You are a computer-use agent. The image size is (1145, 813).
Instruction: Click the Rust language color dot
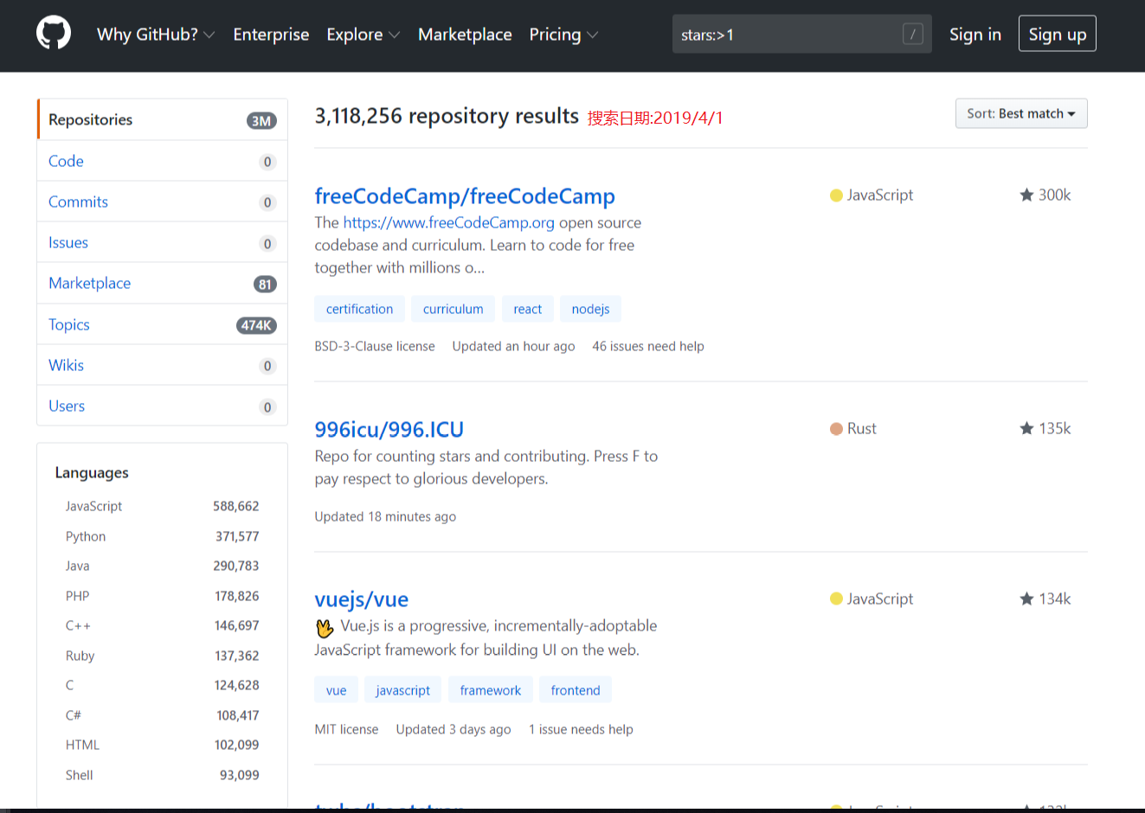836,429
